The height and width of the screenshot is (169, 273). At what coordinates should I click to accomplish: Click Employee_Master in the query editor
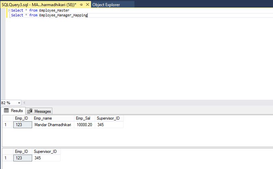[54, 11]
